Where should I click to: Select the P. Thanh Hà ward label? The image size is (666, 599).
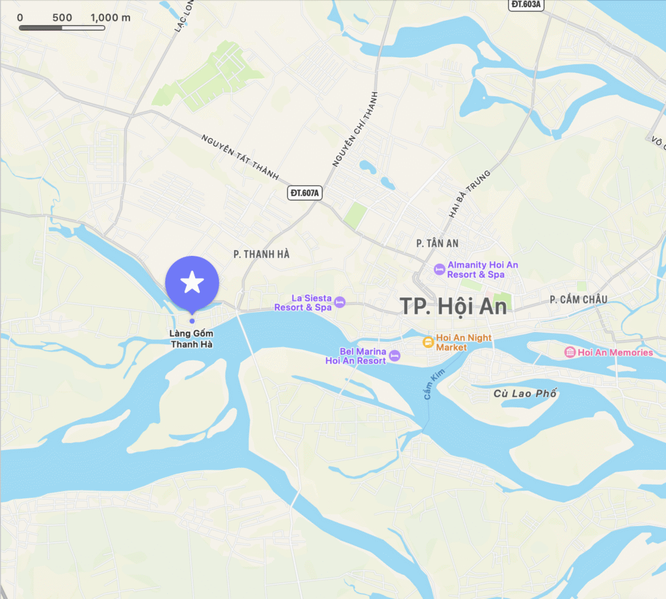pyautogui.click(x=261, y=254)
